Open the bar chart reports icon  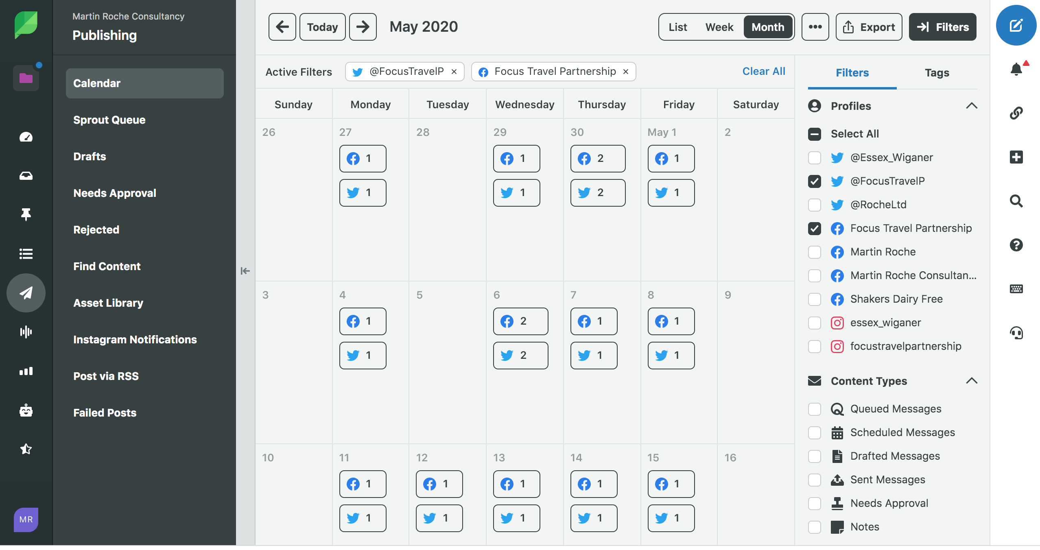26,371
